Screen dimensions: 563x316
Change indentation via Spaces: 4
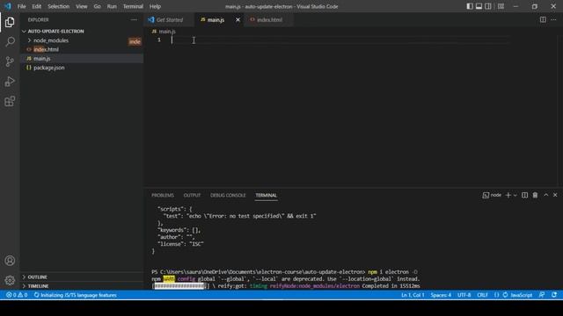(441, 295)
